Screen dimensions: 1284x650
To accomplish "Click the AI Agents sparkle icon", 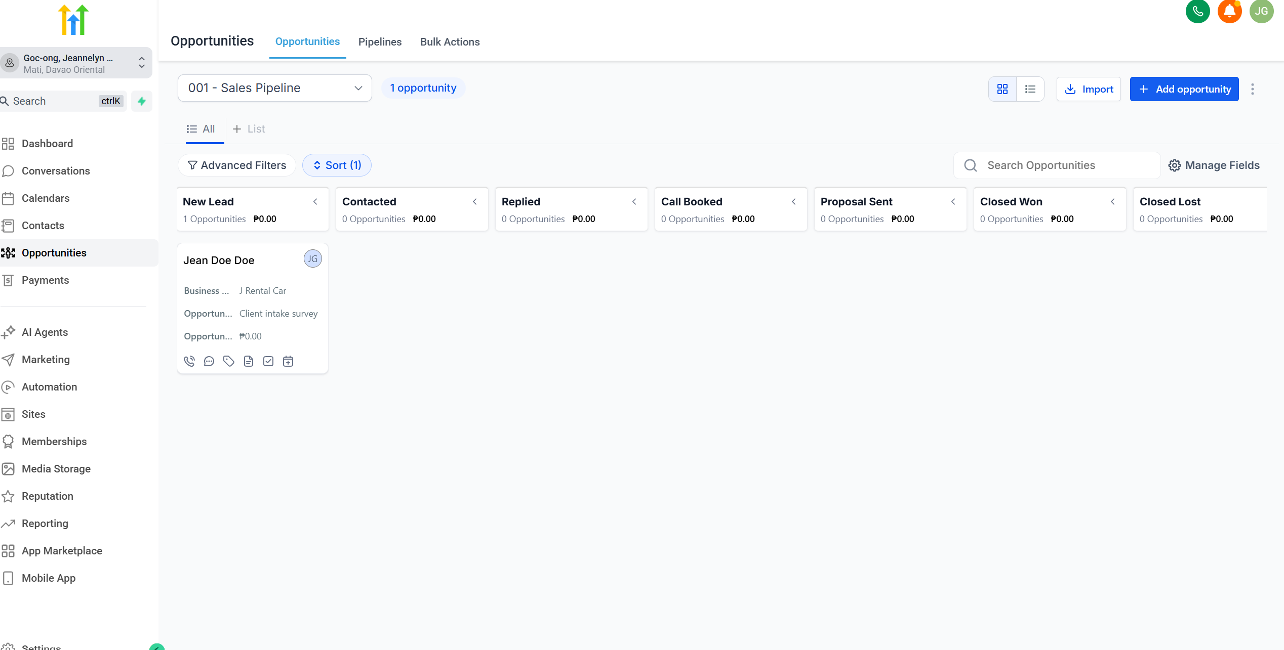I will [8, 332].
